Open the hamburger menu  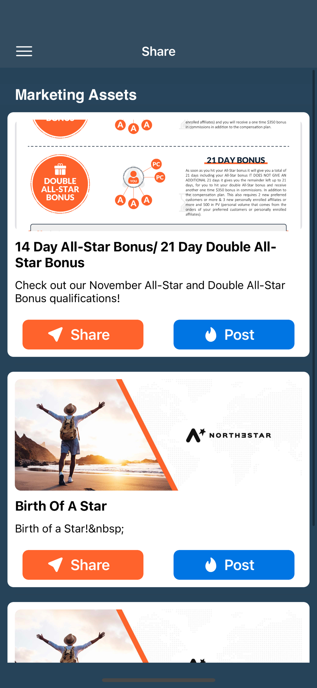(24, 51)
